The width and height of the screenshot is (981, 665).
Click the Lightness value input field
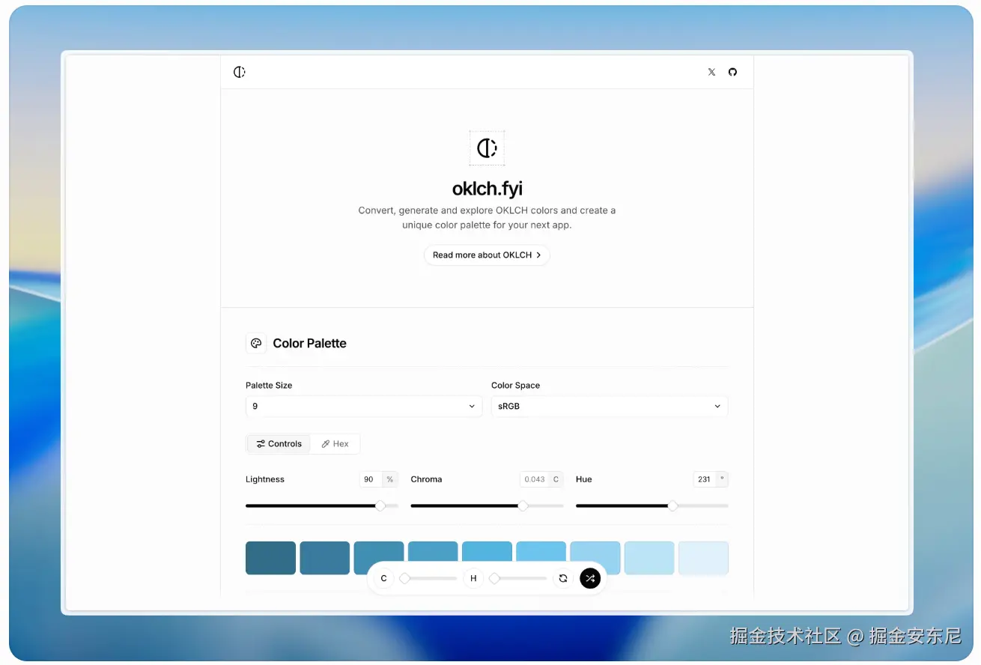click(370, 479)
